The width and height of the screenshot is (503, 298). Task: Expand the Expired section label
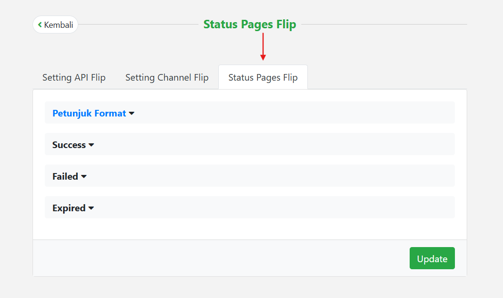69,208
